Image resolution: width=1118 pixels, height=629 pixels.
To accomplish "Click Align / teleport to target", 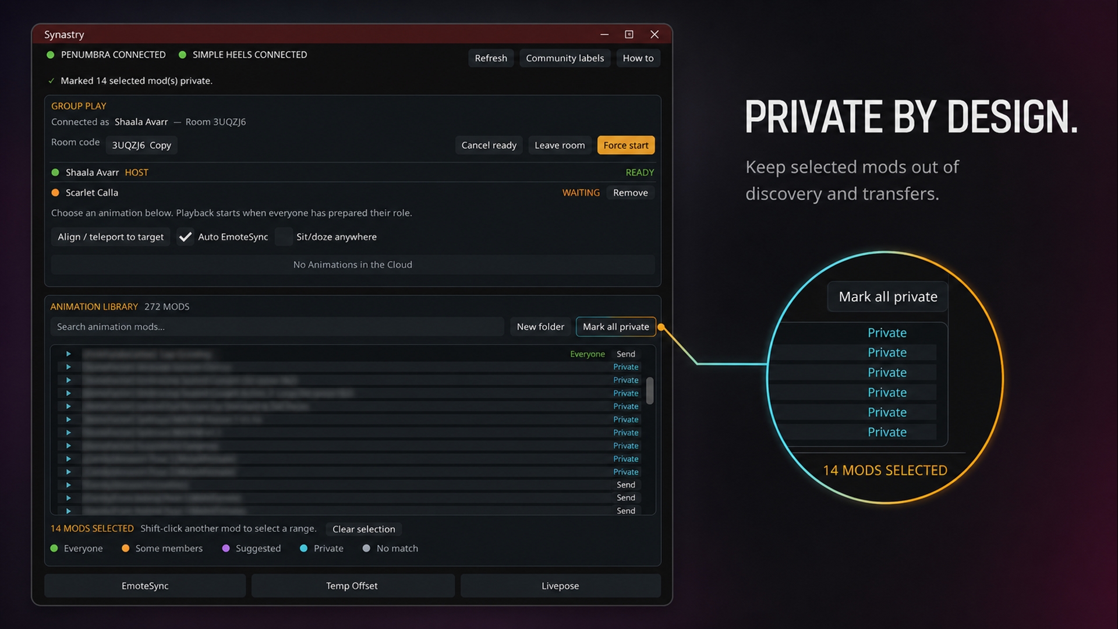I will 111,237.
